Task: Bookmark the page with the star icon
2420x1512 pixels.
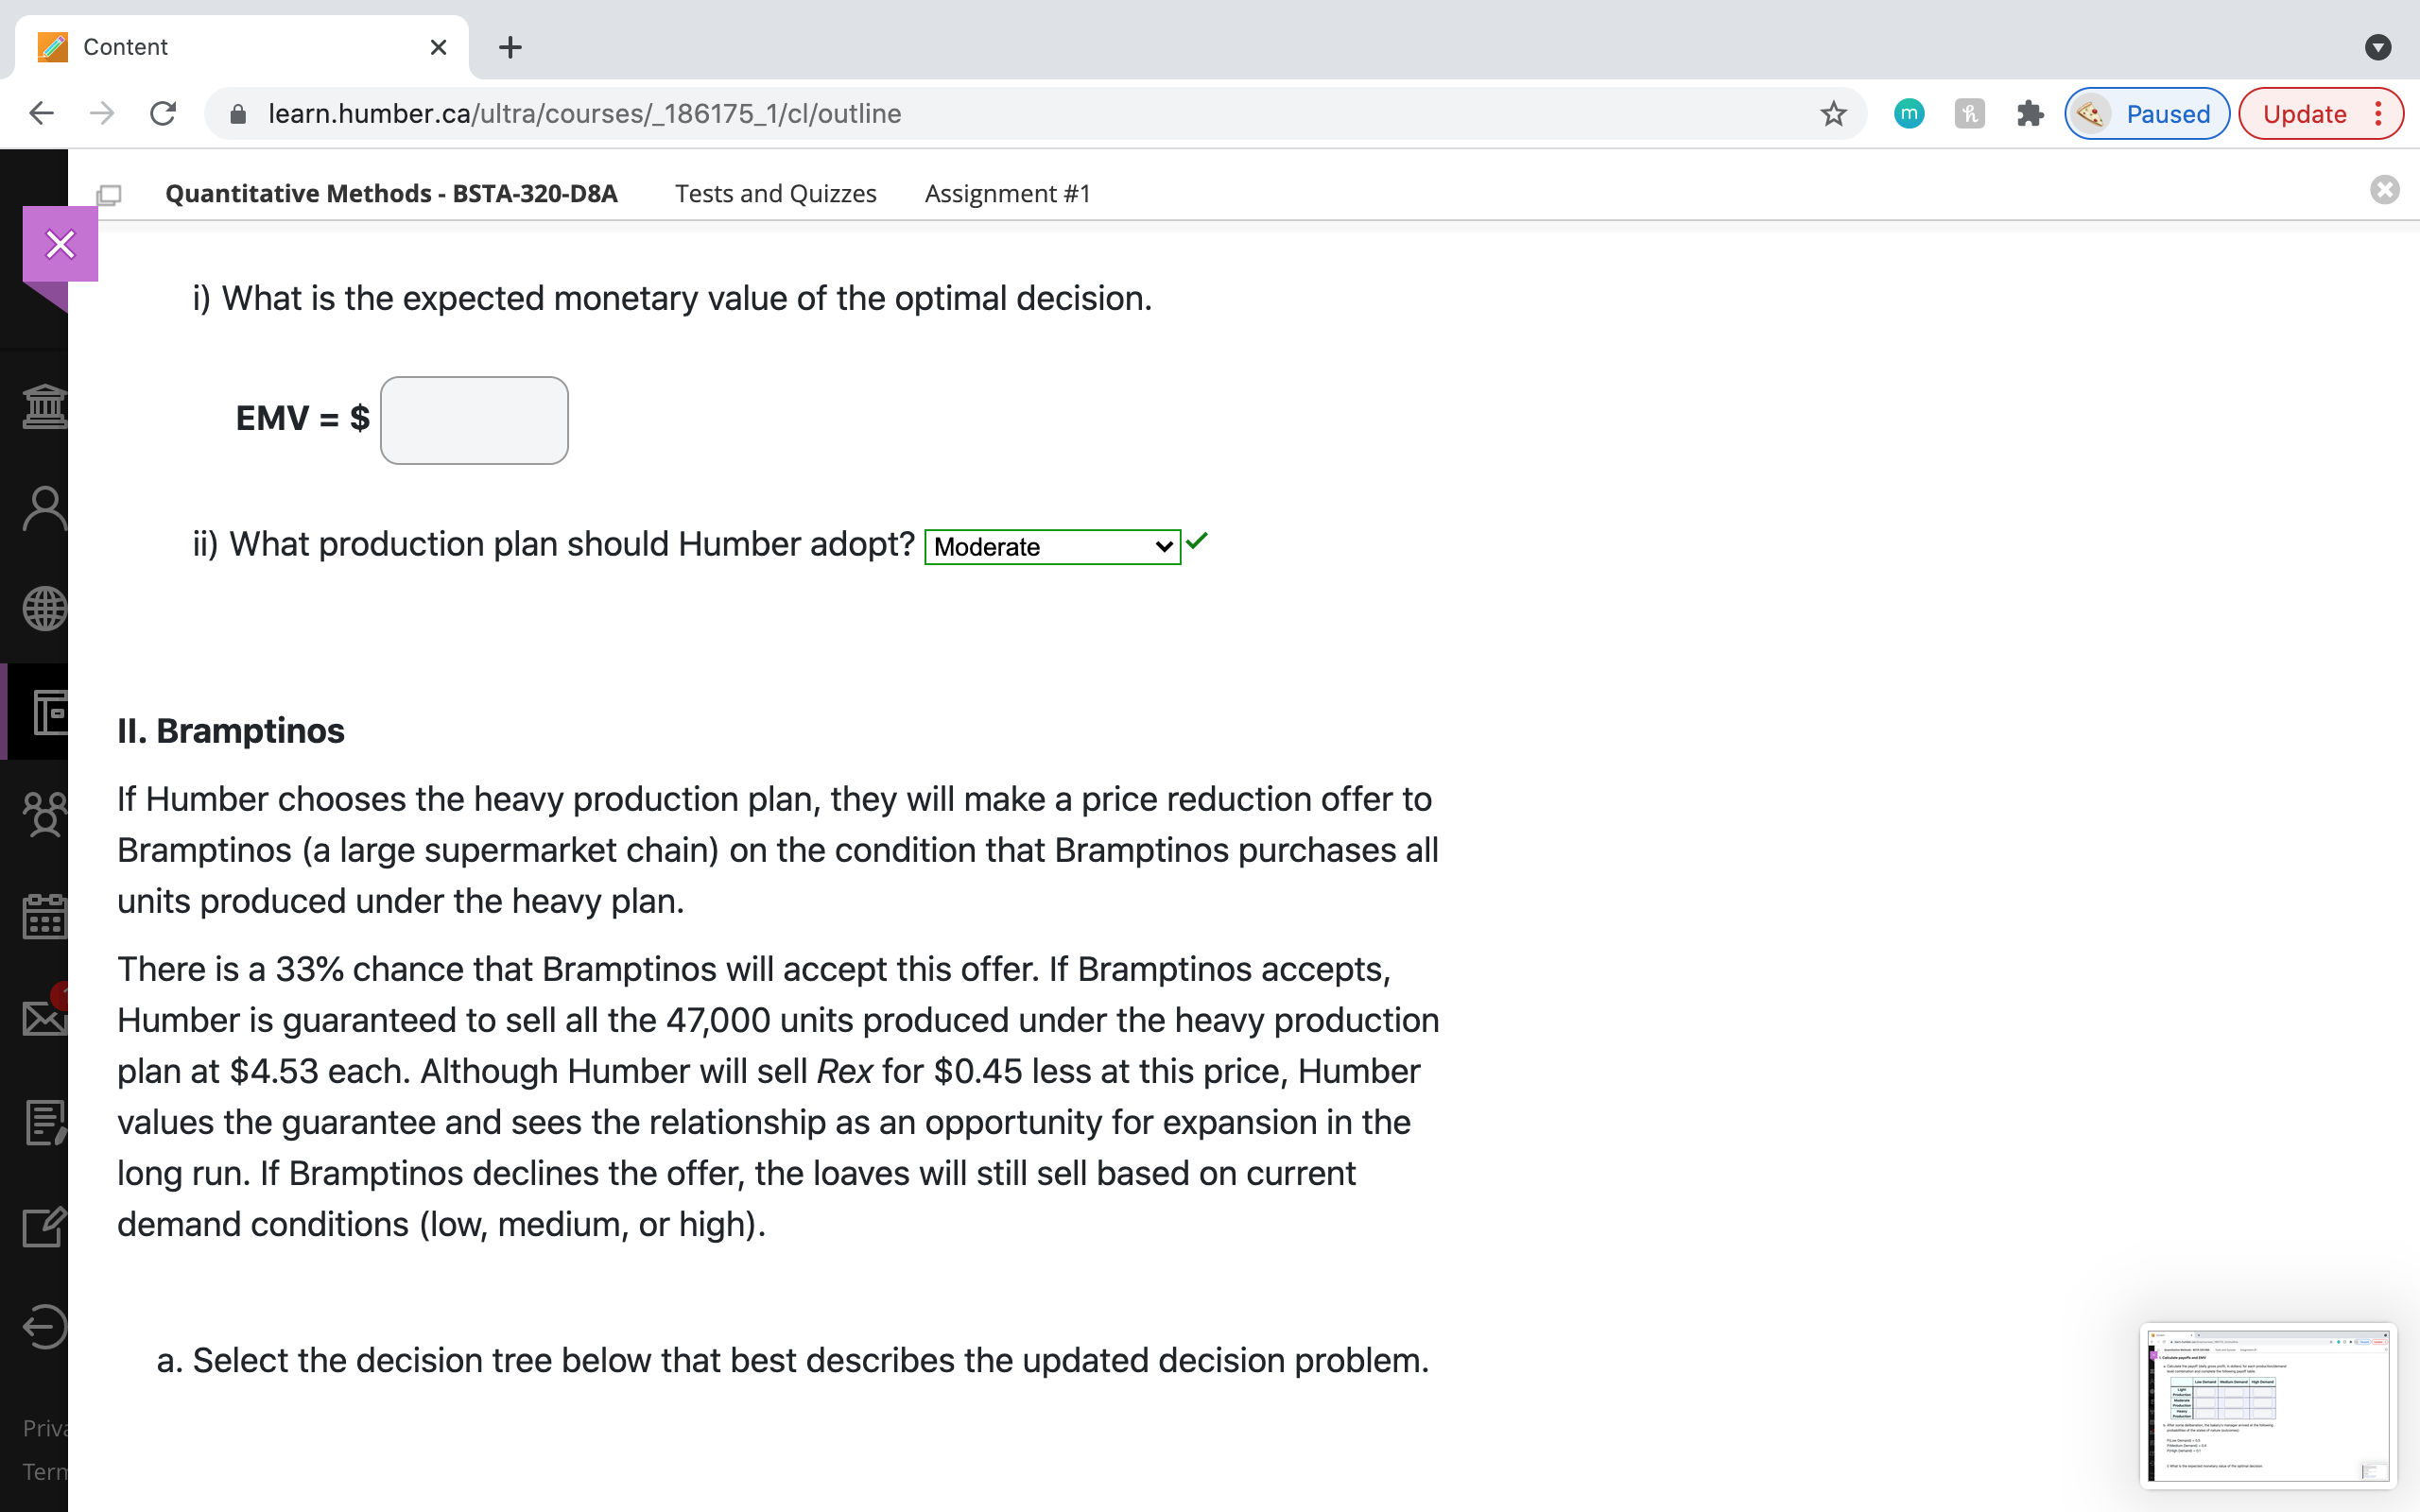Action: click(1834, 113)
